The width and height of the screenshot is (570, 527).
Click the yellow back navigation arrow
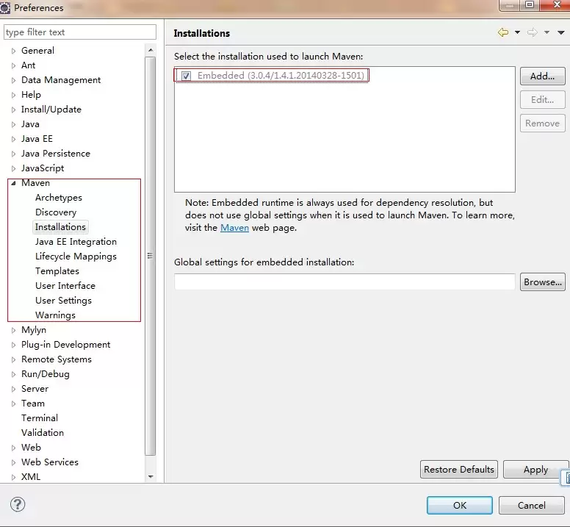pos(503,32)
